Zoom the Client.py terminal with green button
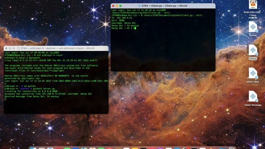The width and height of the screenshot is (265, 149). (120, 6)
